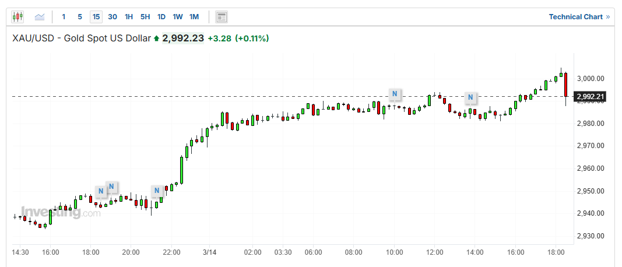
Task: Select the candlestick chart type icon
Action: 18,17
